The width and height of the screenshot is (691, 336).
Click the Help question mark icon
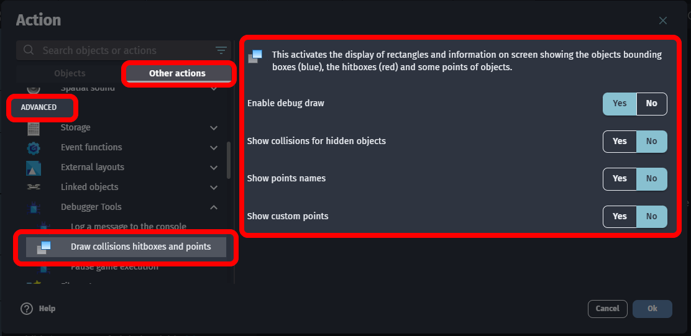pos(27,309)
